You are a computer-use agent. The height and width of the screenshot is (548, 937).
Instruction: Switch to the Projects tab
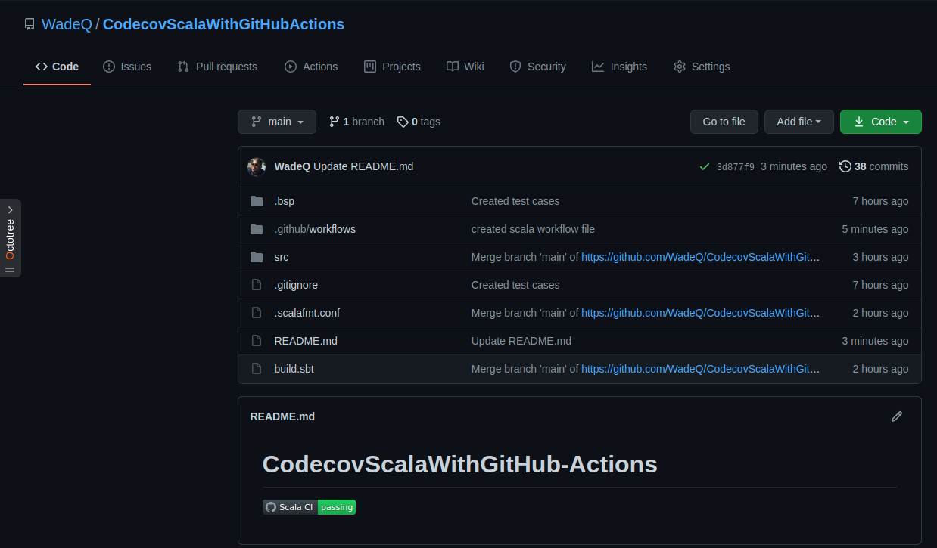pos(392,67)
